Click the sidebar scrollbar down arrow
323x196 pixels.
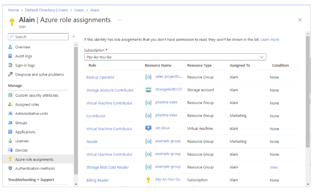[76, 184]
